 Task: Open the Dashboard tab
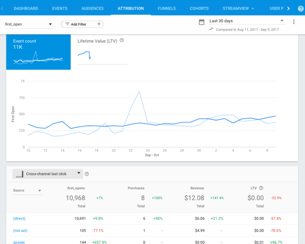click(26, 9)
